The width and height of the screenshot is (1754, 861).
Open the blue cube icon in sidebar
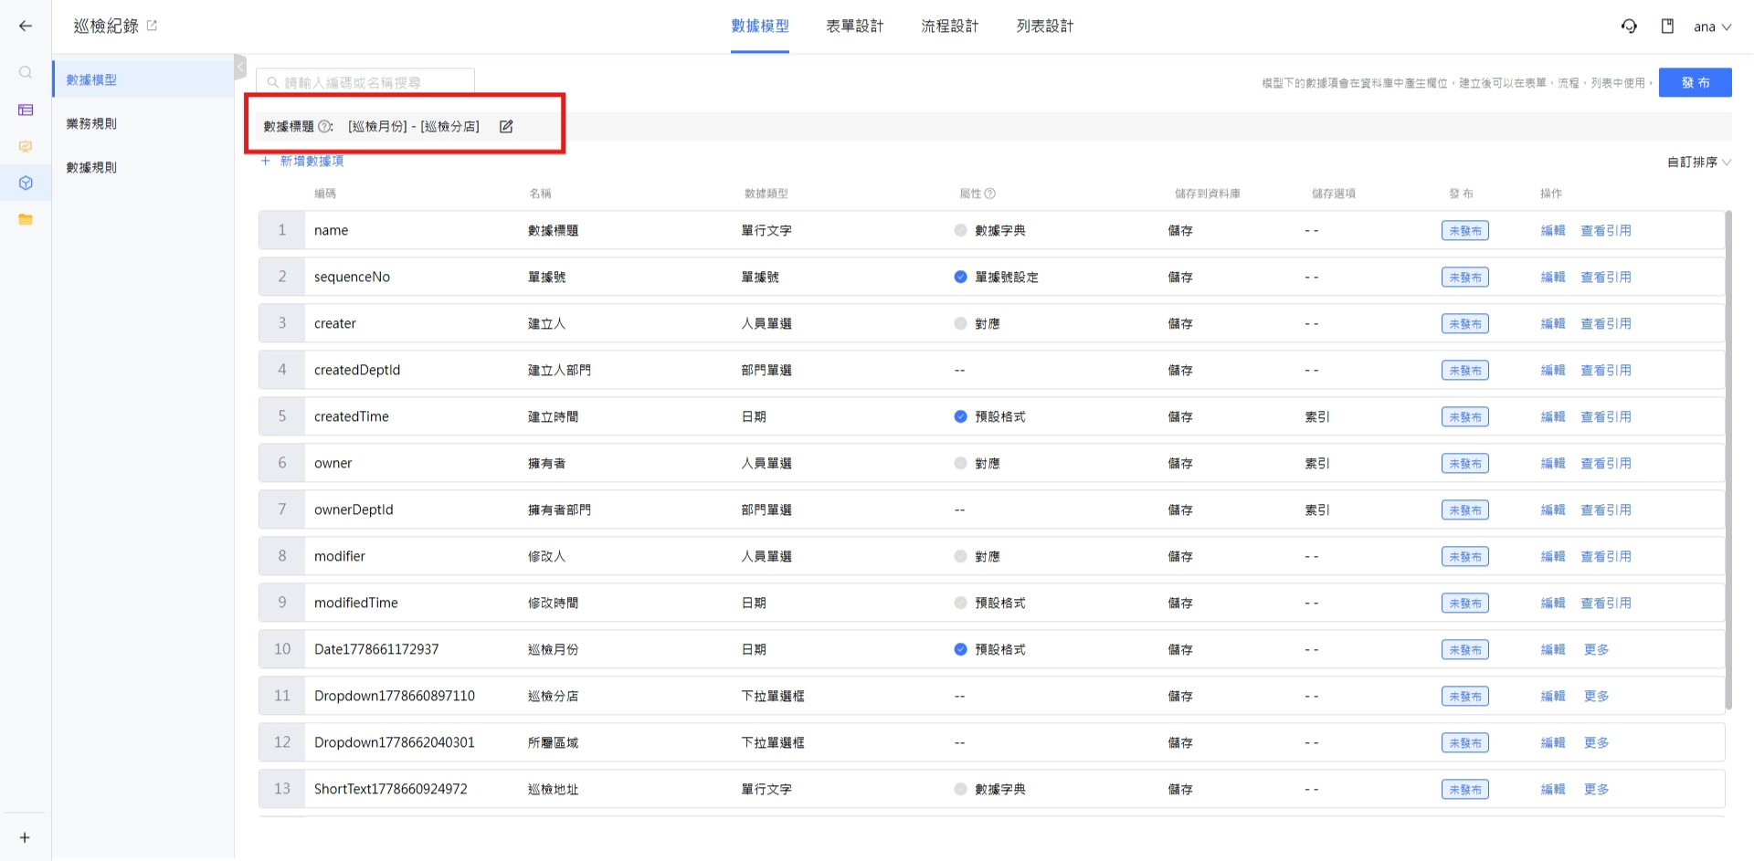[26, 183]
